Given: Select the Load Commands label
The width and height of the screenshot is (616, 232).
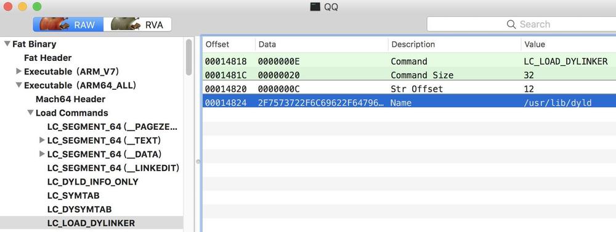Looking at the screenshot, I should [x=72, y=113].
